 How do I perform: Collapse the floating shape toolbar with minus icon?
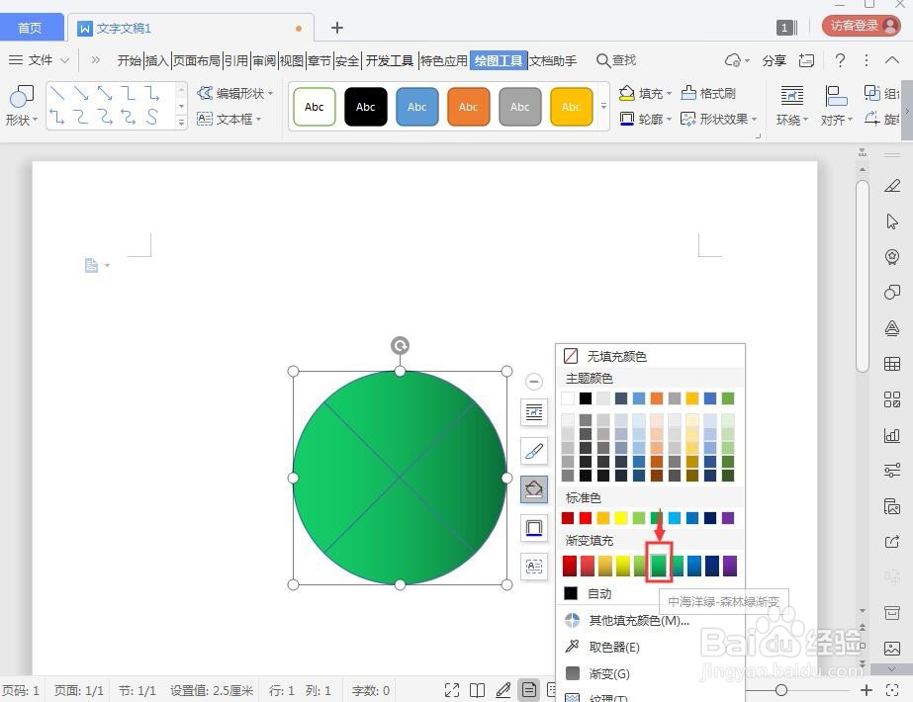coord(534,382)
